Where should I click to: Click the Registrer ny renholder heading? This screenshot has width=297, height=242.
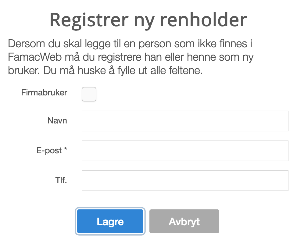(148, 20)
